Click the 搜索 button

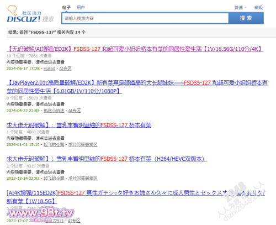246,18
